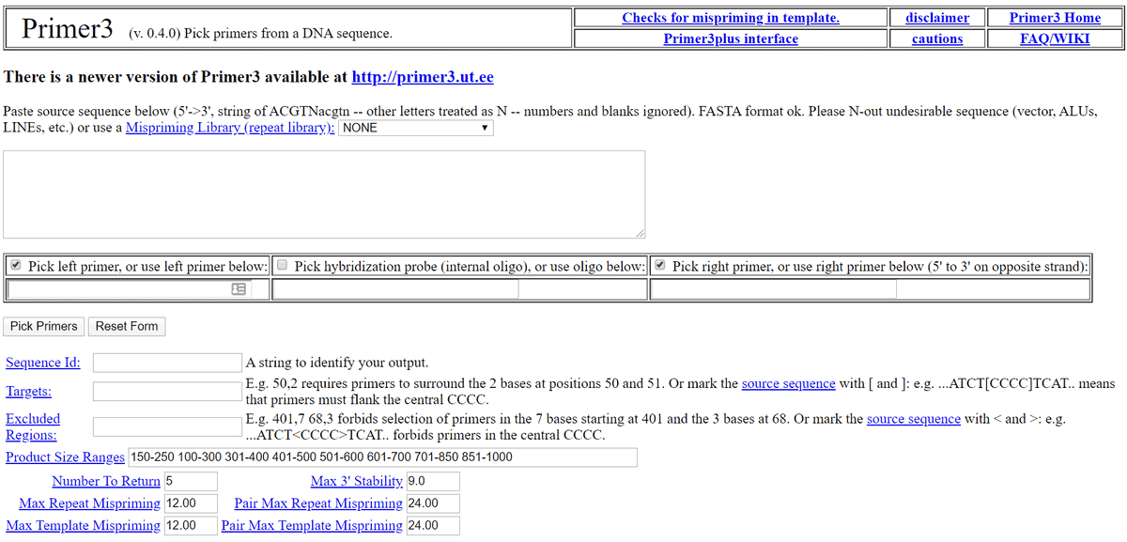Open the Pair Max Repeat Mispriming link
The height and width of the screenshot is (542, 1127).
[318, 503]
